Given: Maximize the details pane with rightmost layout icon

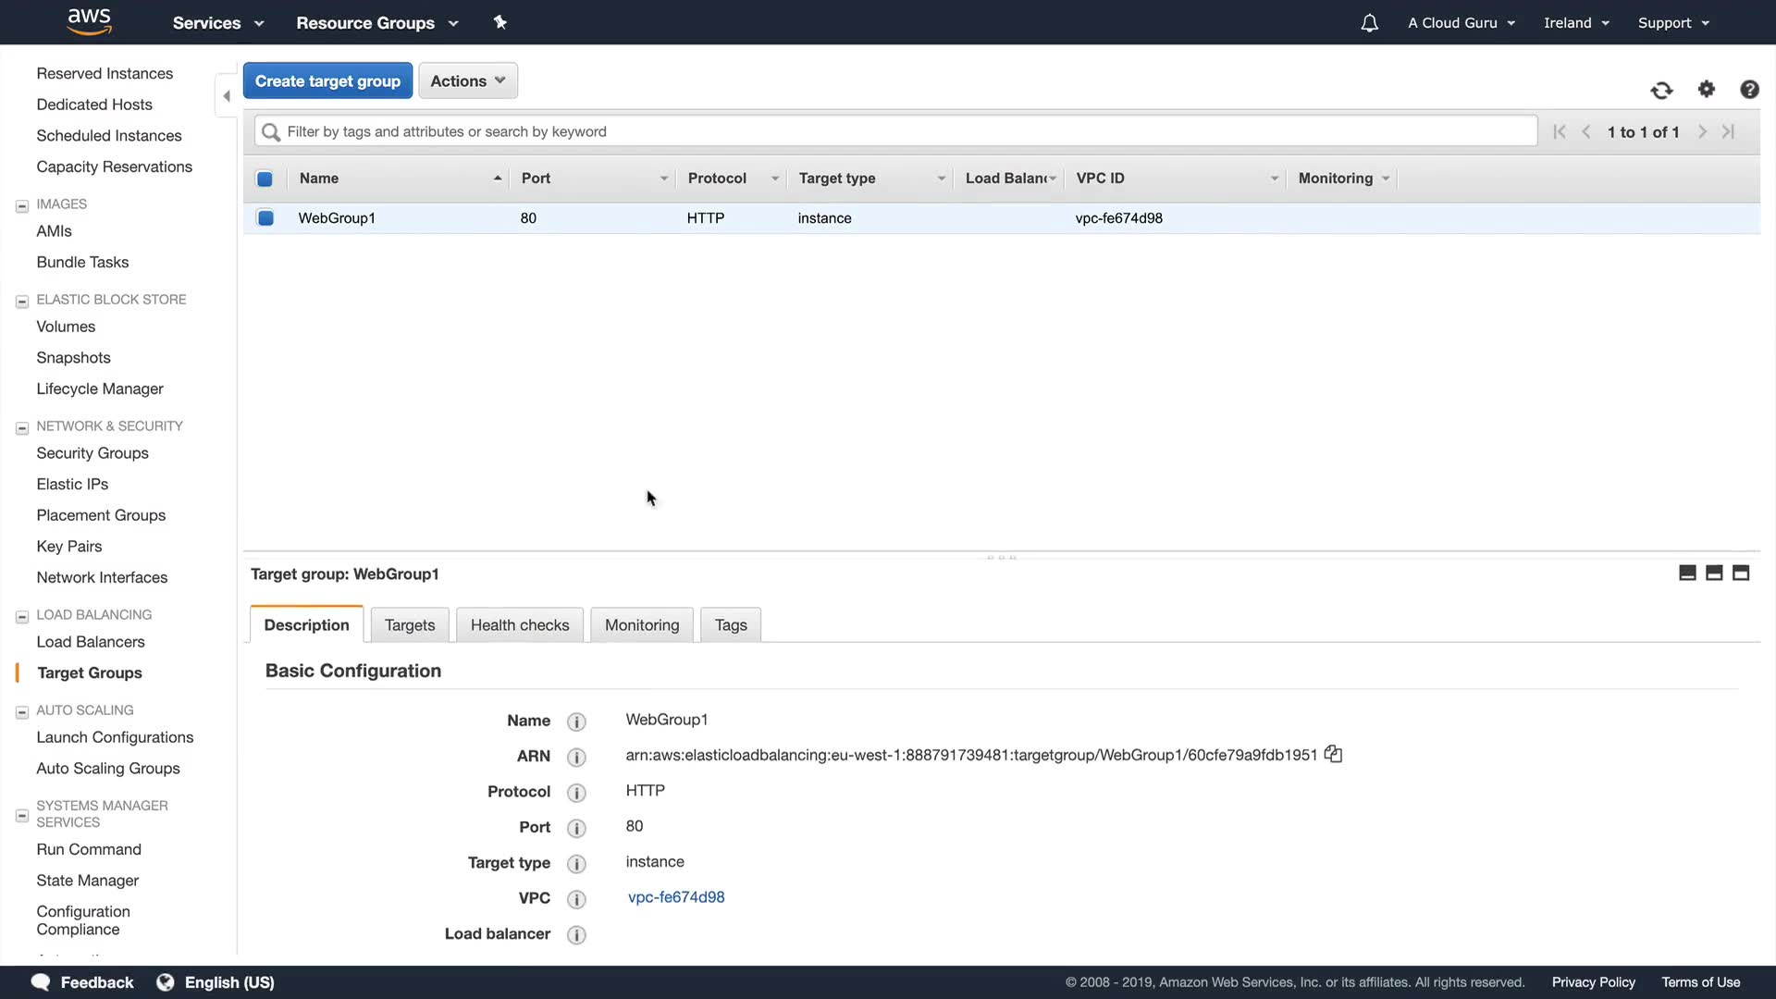Looking at the screenshot, I should click(x=1740, y=573).
